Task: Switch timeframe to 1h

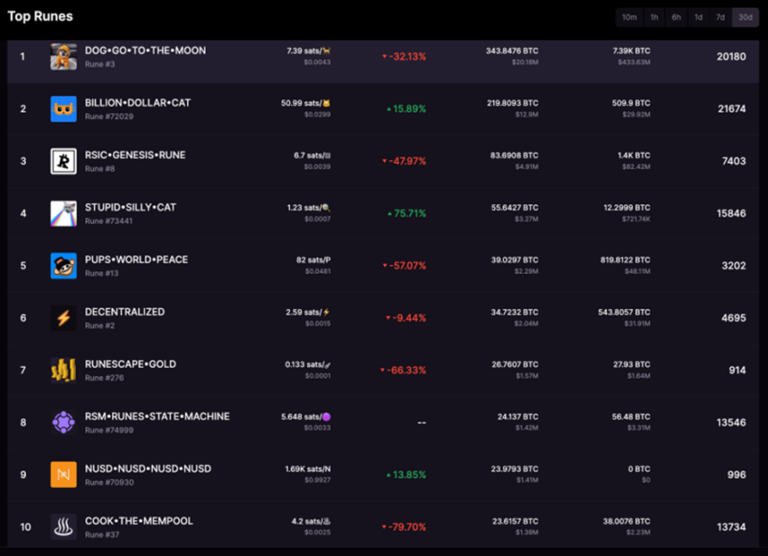Action: click(654, 17)
